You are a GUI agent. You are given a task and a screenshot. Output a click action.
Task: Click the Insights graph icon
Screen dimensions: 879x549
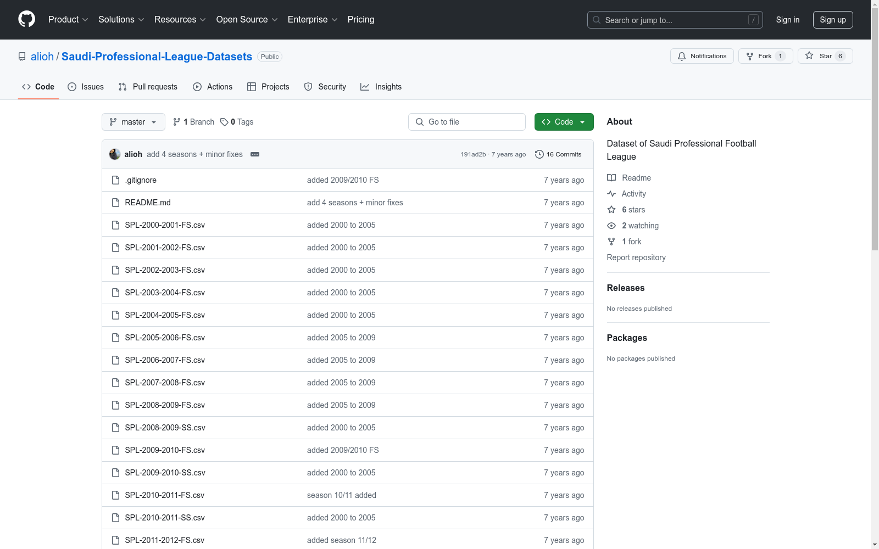point(365,87)
